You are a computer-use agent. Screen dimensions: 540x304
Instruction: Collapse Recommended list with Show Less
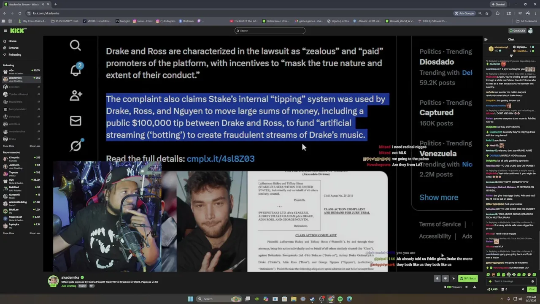click(35, 233)
